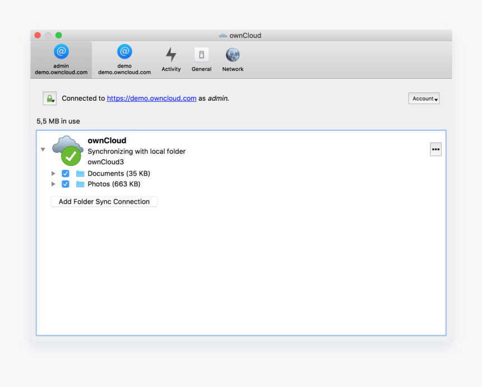Disable syncing for the Photos folder
The height and width of the screenshot is (387, 482).
(x=66, y=184)
